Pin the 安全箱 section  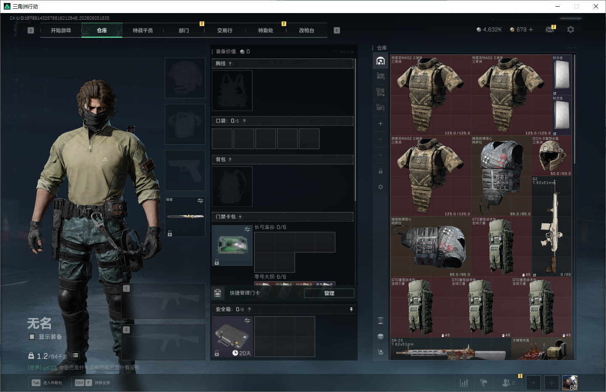(x=351, y=309)
